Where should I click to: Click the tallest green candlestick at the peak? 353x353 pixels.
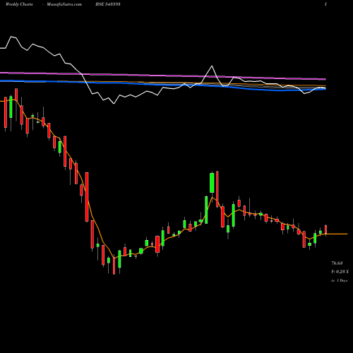[212, 183]
